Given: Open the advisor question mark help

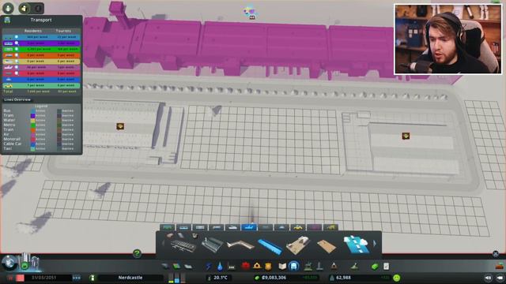Looking at the screenshot, I should pos(137,253).
